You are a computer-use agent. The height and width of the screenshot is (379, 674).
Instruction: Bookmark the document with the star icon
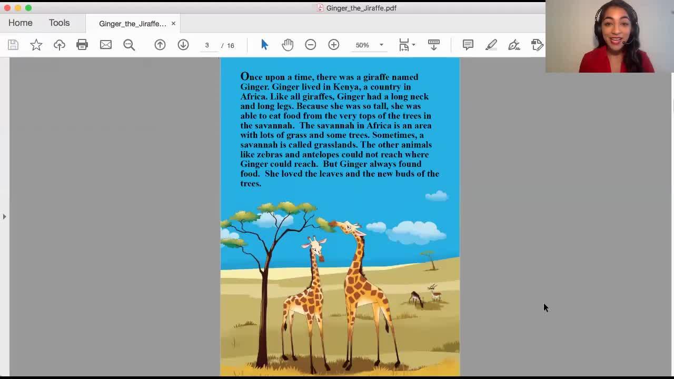36,45
